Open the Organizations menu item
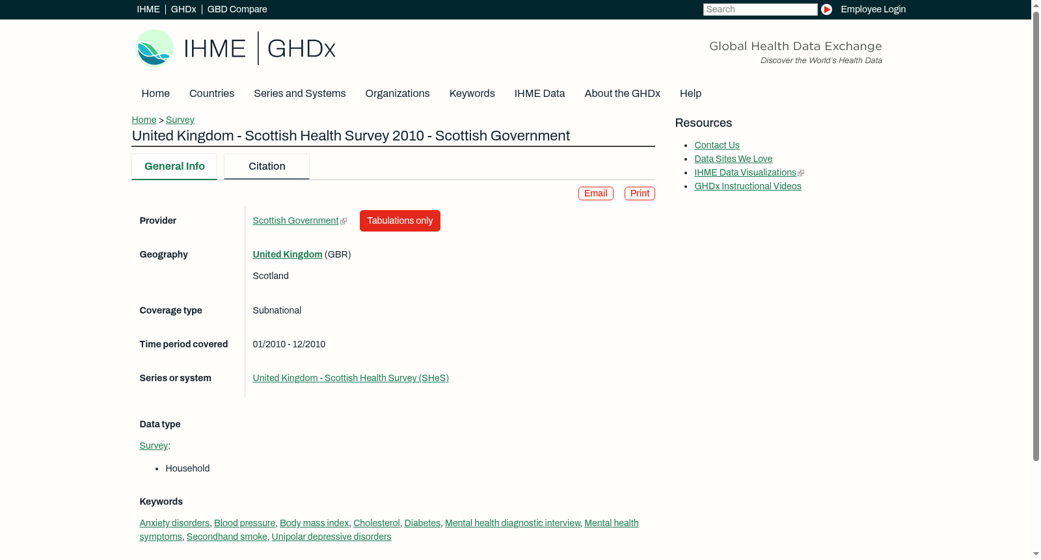Viewport: 1041px width, 560px height. (398, 94)
